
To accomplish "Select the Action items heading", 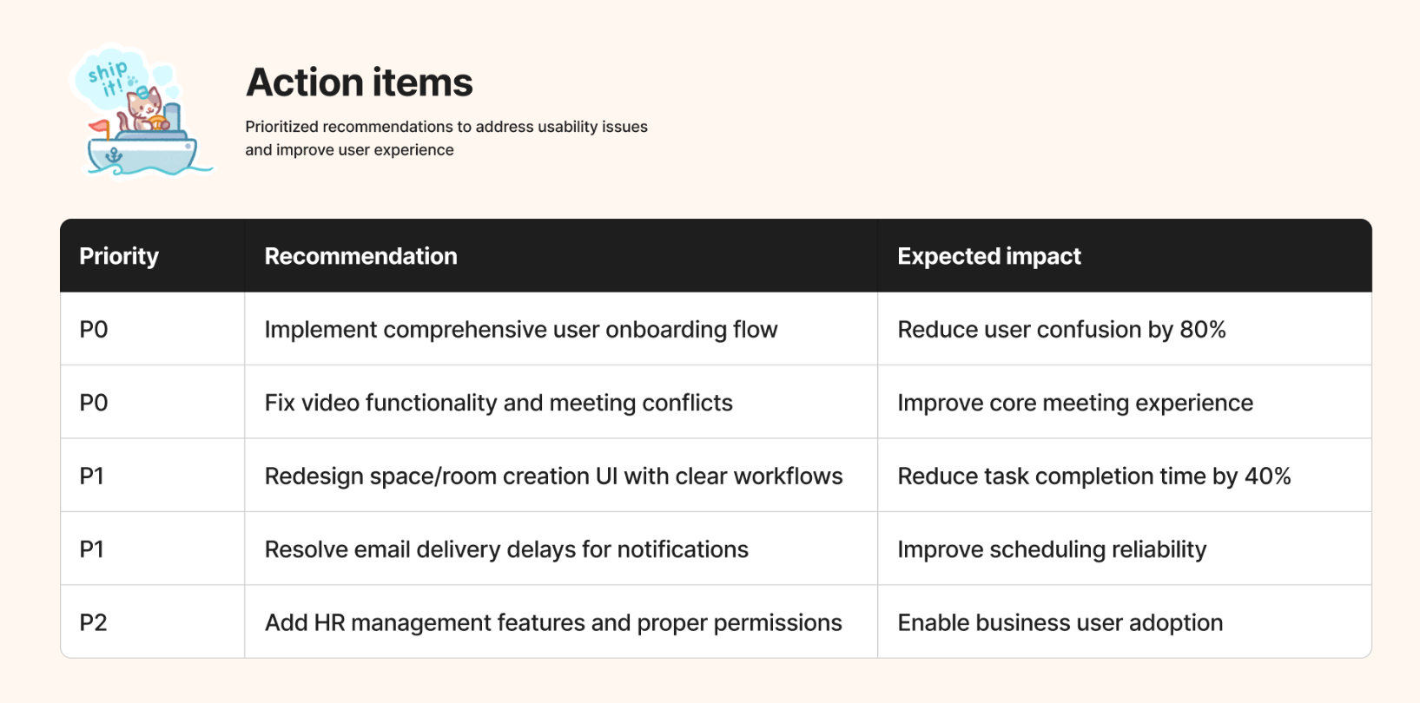I will click(360, 82).
